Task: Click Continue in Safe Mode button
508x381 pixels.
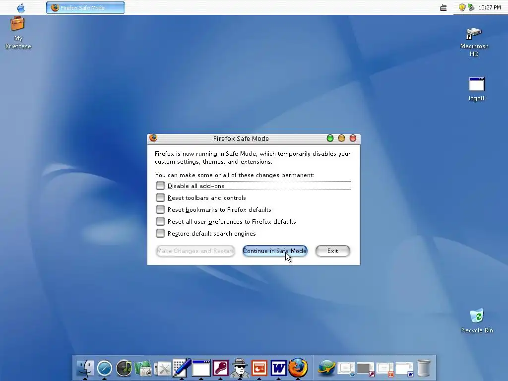Action: pos(275,251)
